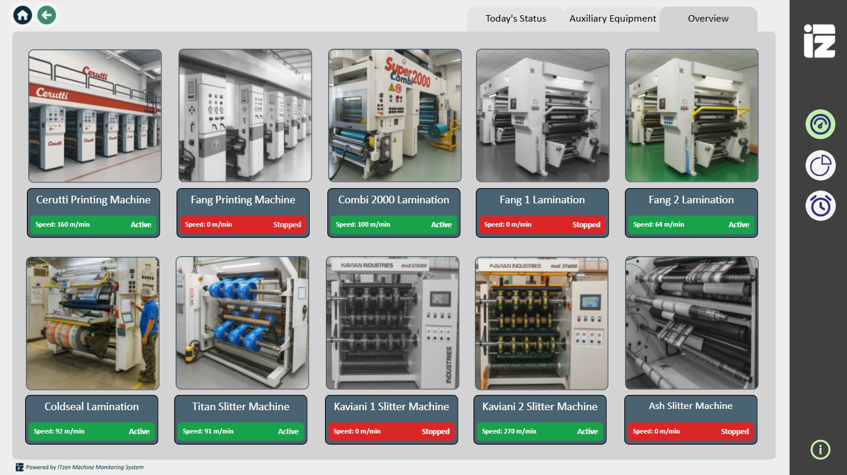Click the info icon in sidebar
Screen dimensions: 847x475
(820, 449)
